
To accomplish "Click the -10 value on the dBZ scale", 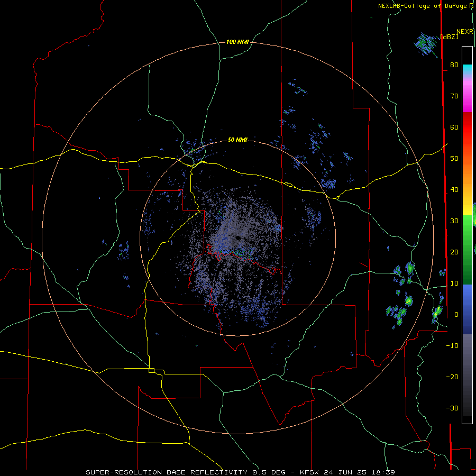I will pos(452,345).
